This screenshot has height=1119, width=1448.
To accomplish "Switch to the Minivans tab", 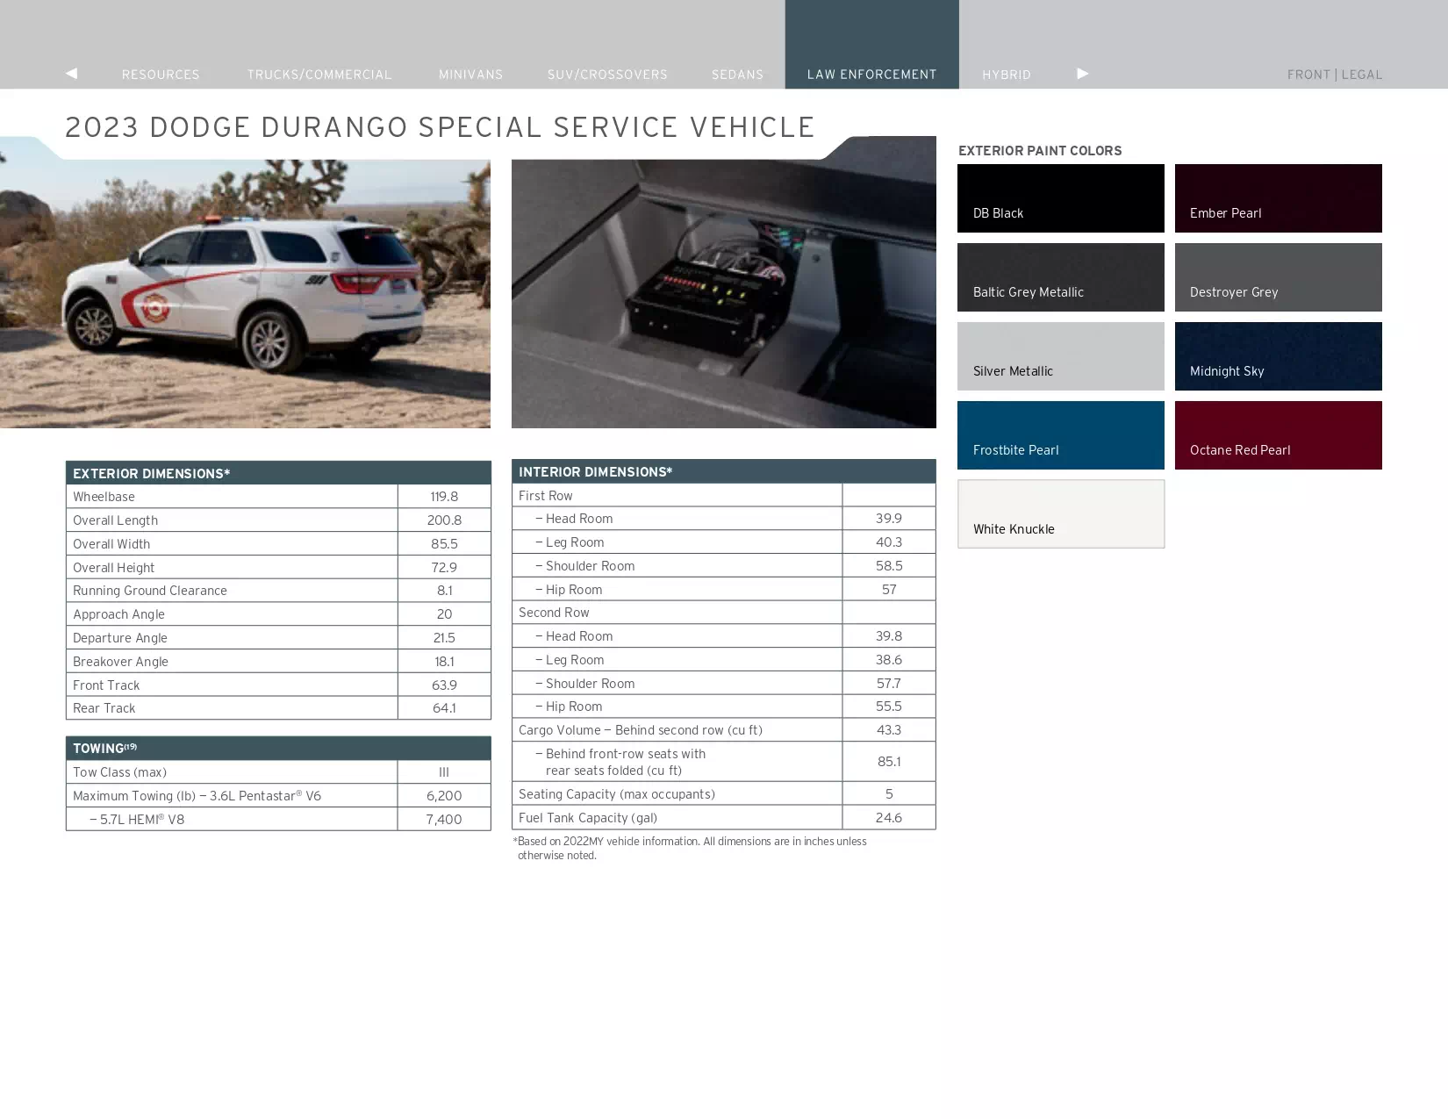I will 471,75.
